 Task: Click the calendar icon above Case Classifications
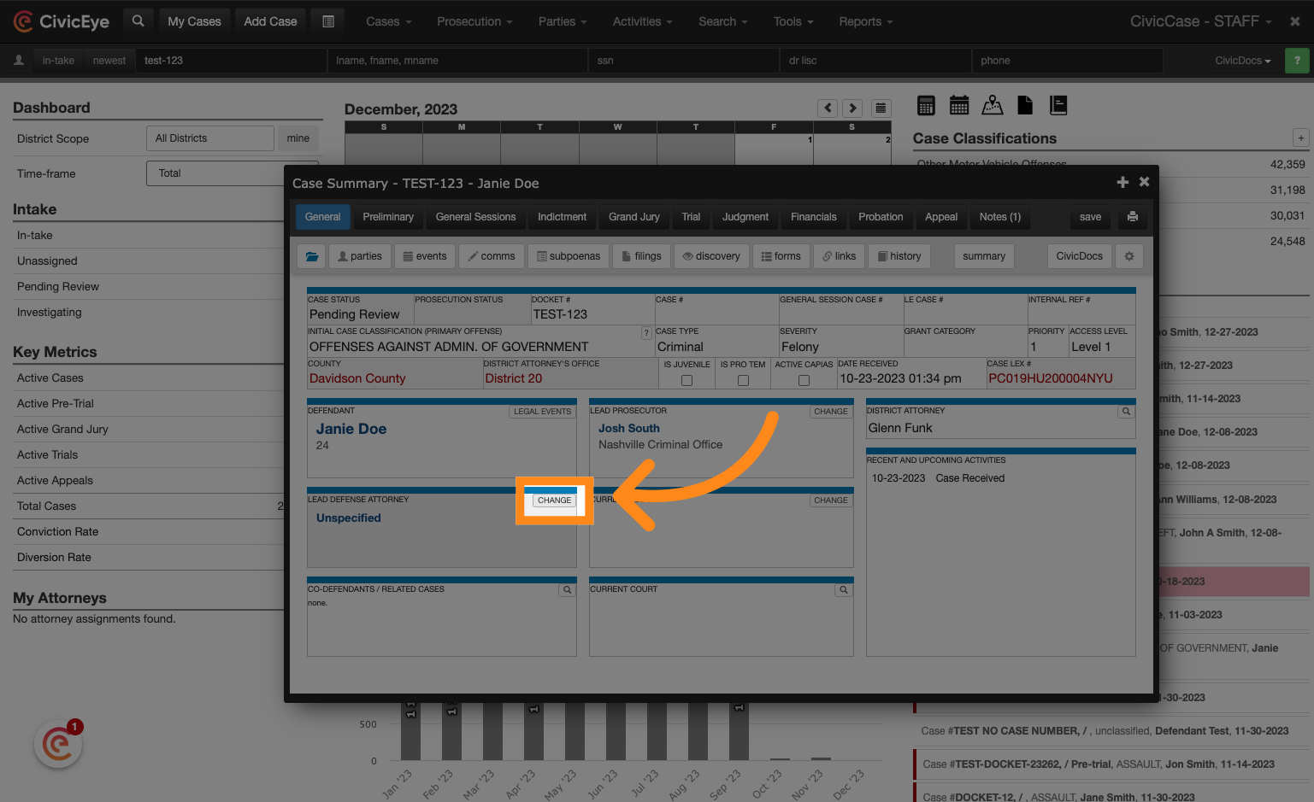959,105
